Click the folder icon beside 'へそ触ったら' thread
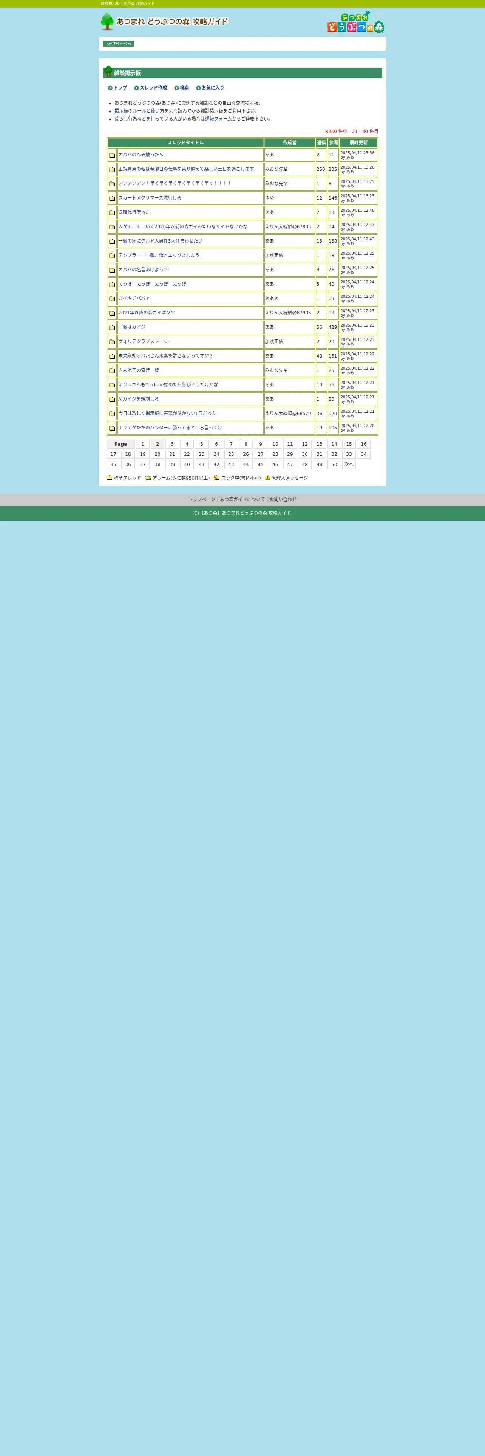 point(112,155)
